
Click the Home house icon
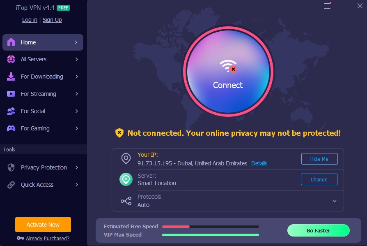click(11, 42)
